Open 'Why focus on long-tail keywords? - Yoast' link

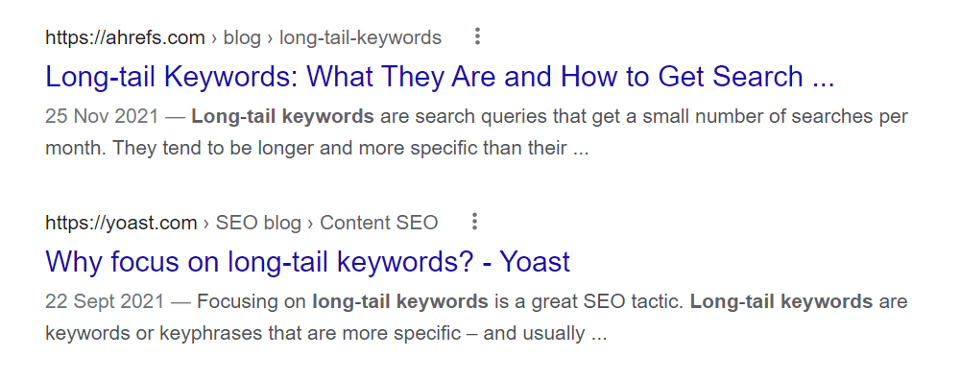tap(307, 262)
